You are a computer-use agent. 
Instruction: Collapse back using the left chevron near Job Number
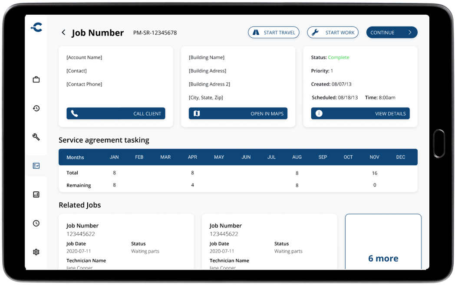pyautogui.click(x=63, y=32)
